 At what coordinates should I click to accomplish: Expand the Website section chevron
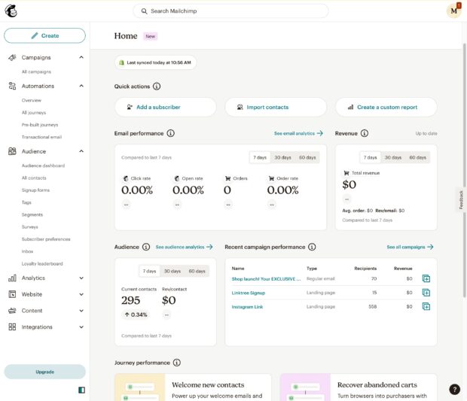click(81, 294)
